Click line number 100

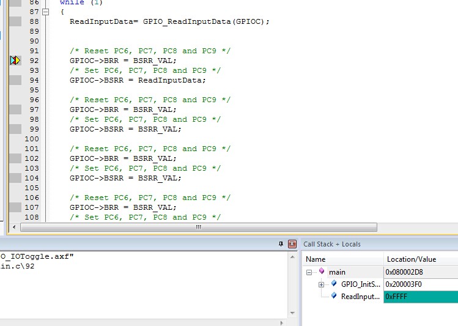(x=32, y=139)
